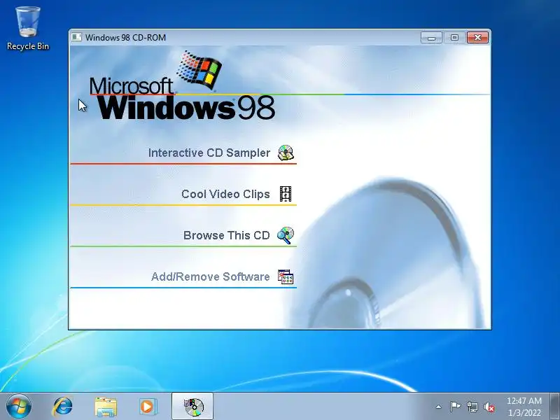560x420 pixels.
Task: Click the network status tray icon
Action: point(472,407)
